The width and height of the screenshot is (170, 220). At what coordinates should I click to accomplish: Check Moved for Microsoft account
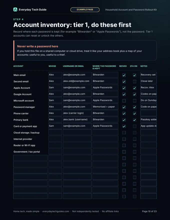point(124,101)
